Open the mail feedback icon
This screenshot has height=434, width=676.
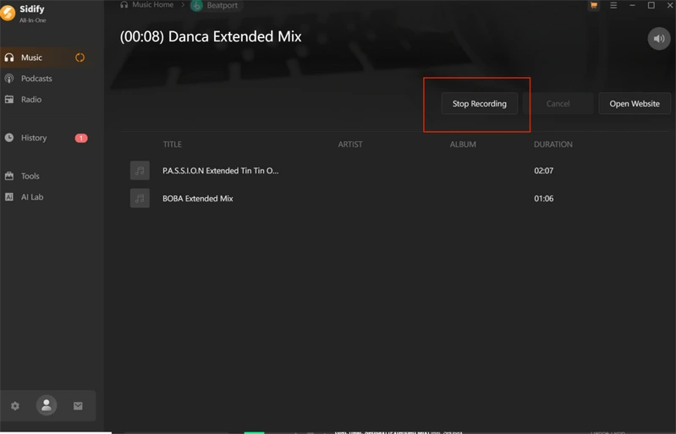click(78, 406)
